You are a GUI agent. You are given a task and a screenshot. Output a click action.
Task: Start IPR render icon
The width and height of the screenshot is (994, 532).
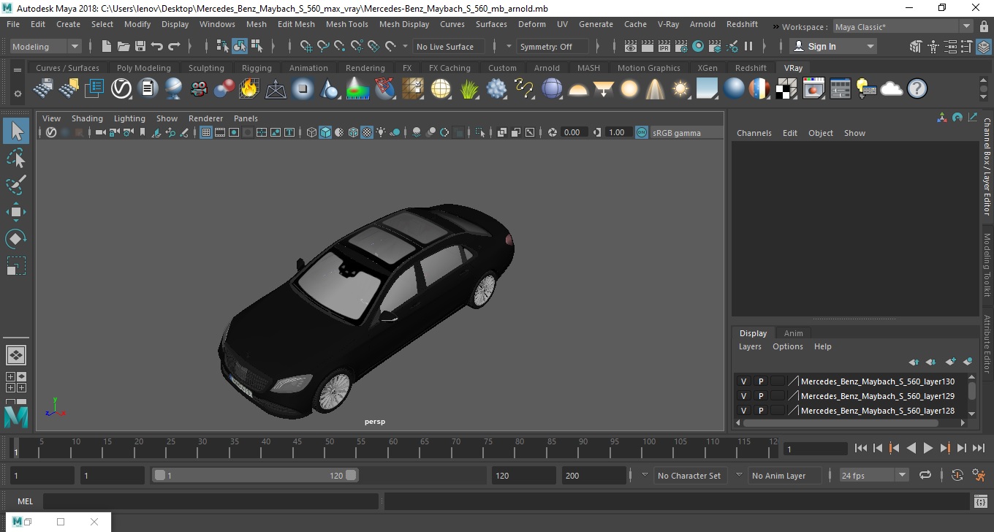[x=664, y=46]
